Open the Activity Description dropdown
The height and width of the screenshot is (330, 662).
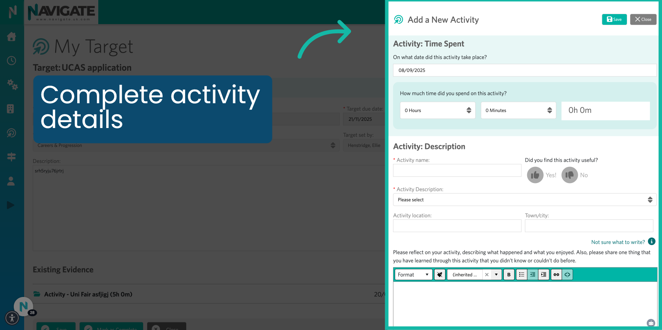[x=524, y=200]
